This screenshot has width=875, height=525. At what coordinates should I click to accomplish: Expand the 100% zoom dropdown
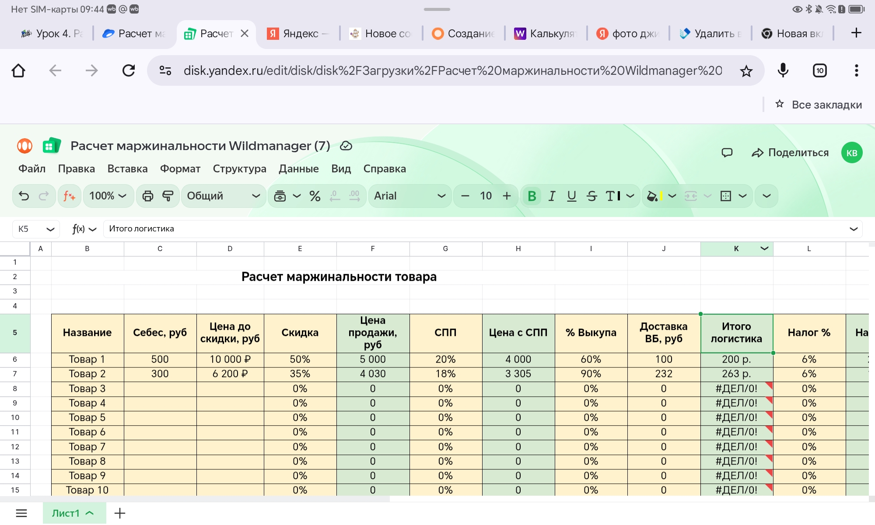click(x=108, y=196)
